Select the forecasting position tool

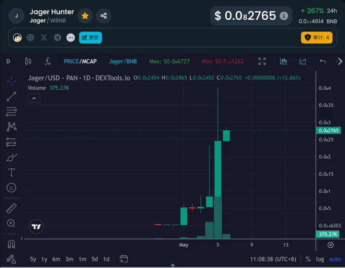11,142
